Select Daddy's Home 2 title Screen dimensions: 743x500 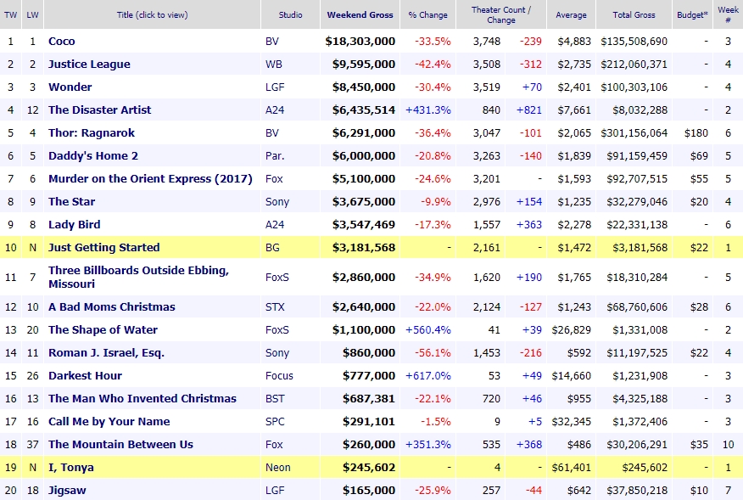click(93, 156)
